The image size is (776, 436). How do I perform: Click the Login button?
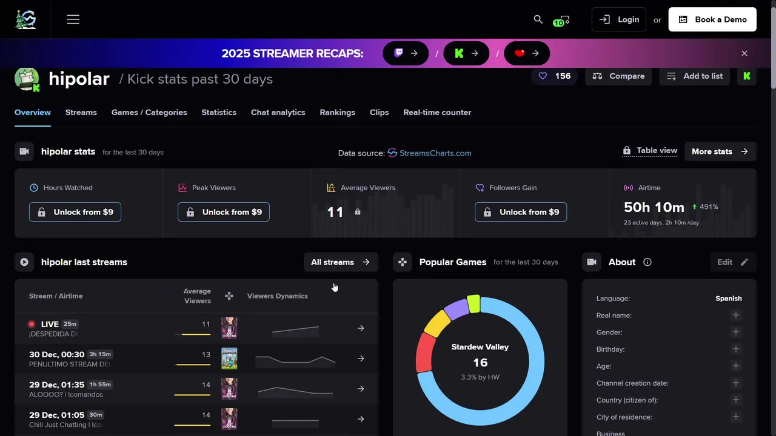pos(618,19)
